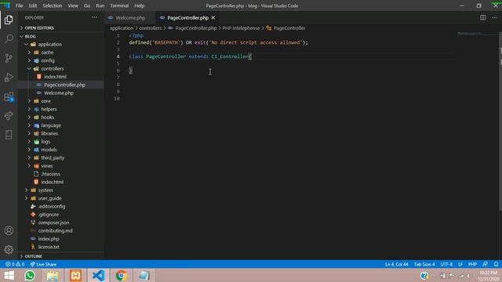Open the Terminal menu
This screenshot has height=282, width=502.
point(119,5)
